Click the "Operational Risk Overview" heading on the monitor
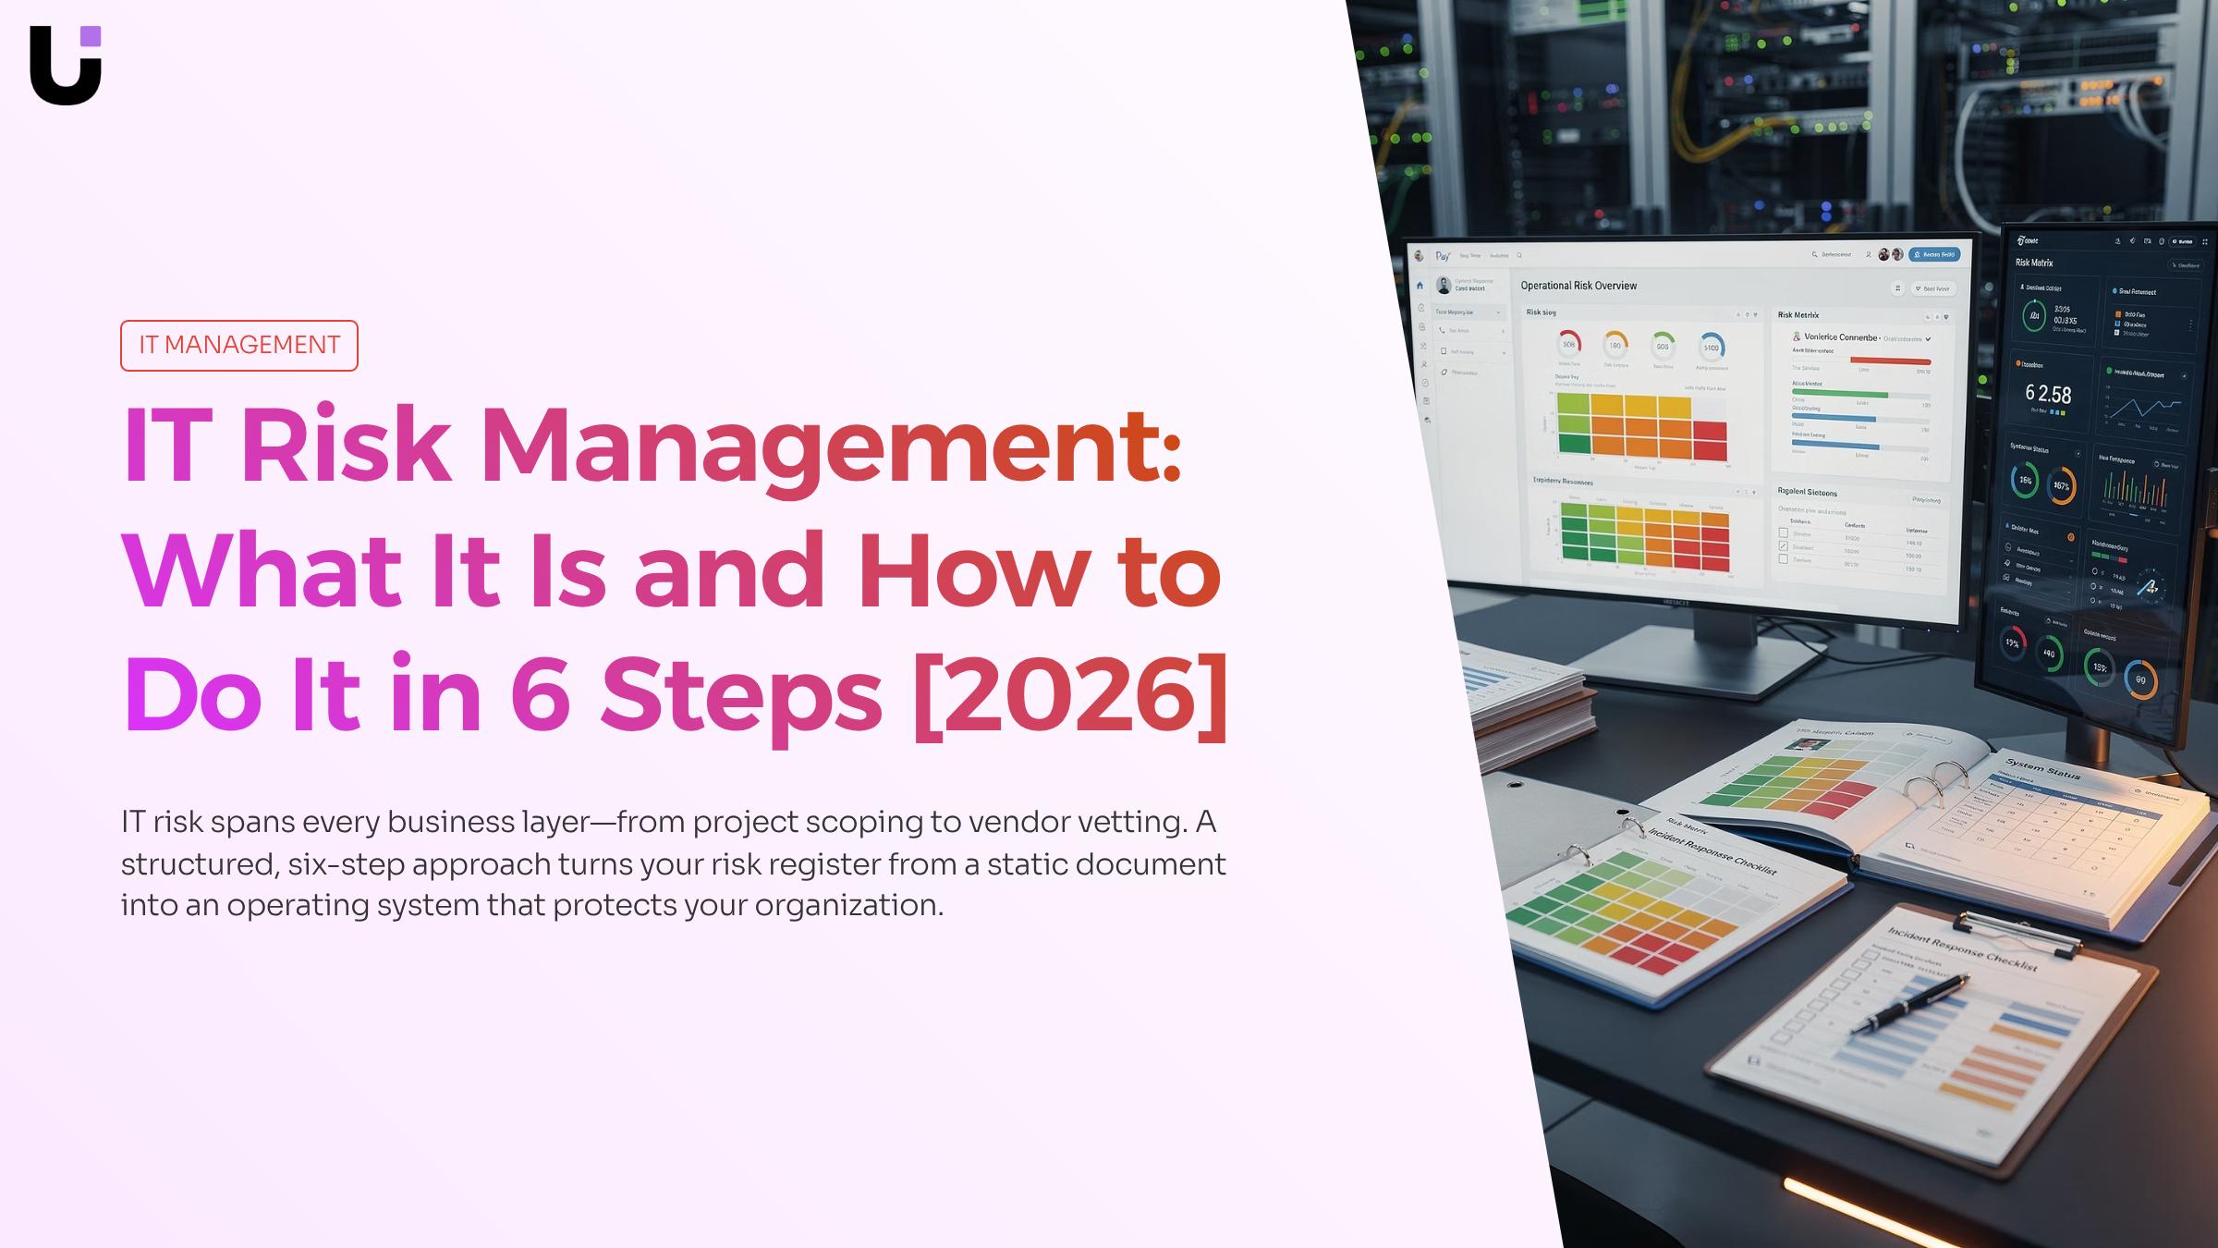2218x1248 pixels. pyautogui.click(x=1578, y=286)
